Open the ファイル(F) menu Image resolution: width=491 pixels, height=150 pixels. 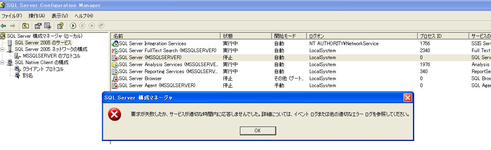coord(12,16)
